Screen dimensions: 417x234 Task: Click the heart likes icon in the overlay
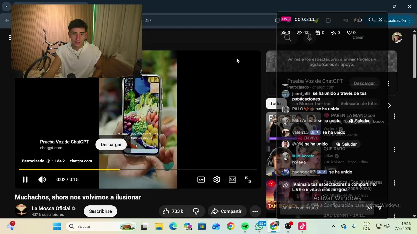point(349,32)
